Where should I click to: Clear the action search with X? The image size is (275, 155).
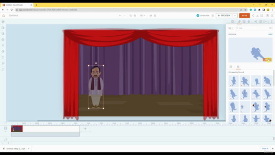pos(270,28)
